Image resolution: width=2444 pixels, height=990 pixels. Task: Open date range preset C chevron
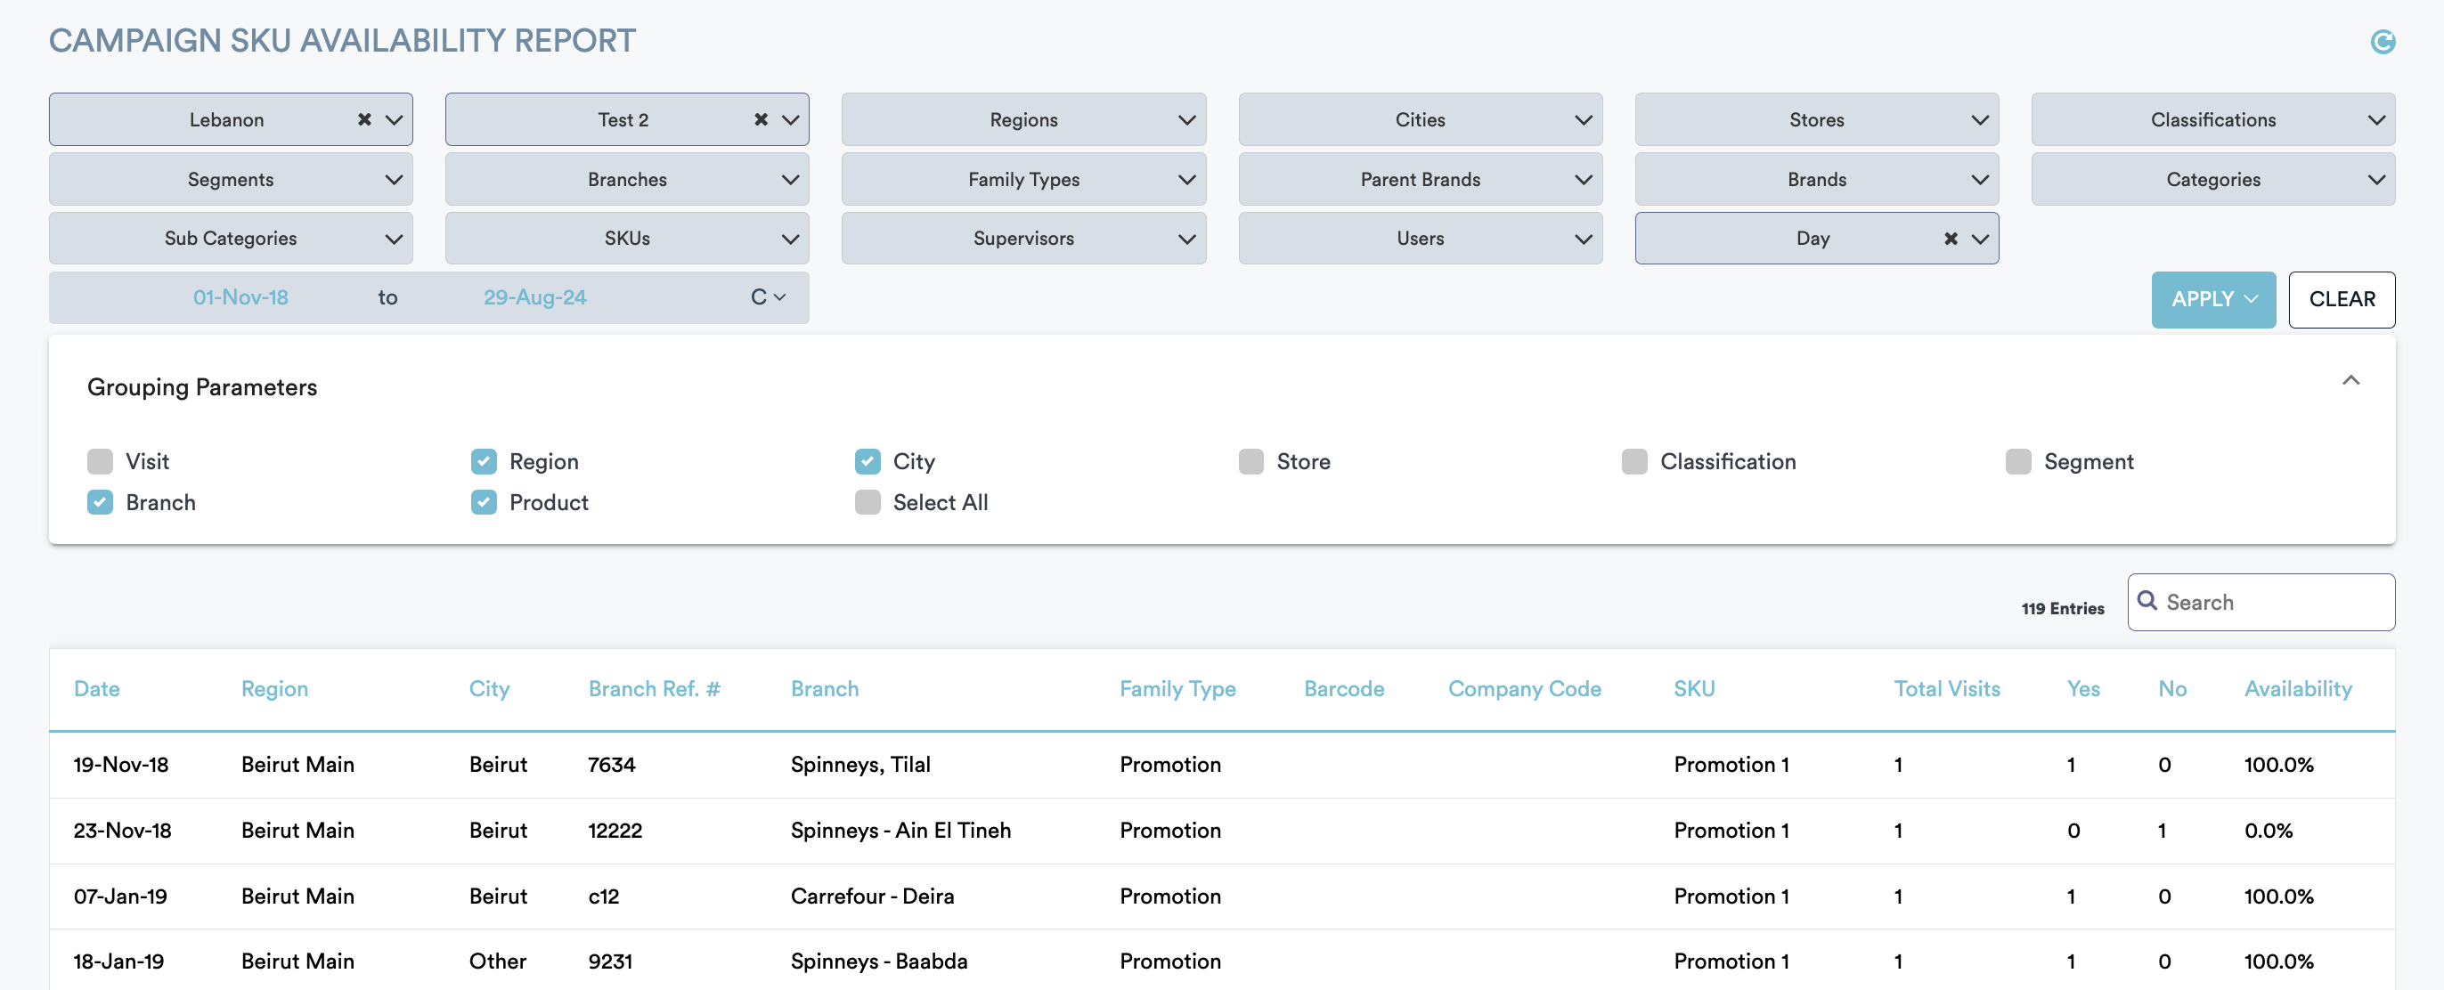[x=779, y=297]
